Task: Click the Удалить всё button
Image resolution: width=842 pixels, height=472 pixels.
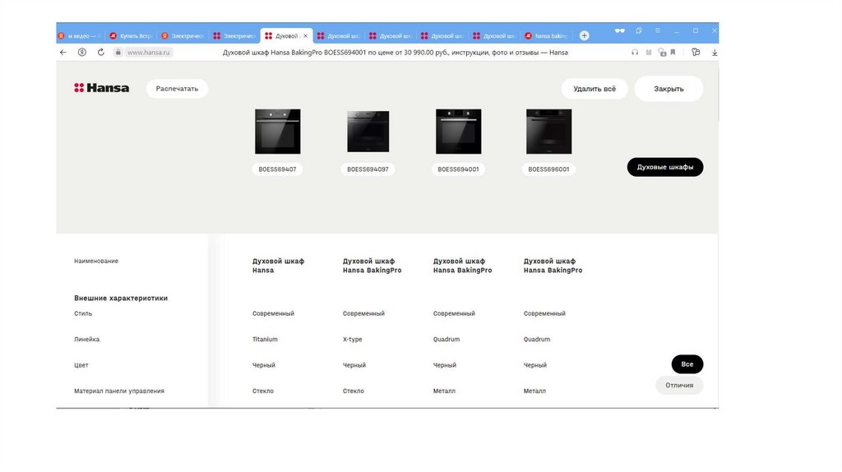Action: coord(594,89)
